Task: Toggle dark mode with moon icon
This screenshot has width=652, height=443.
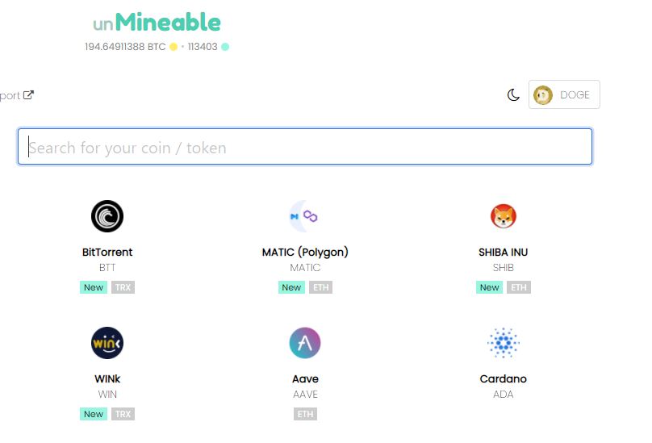Action: 513,95
